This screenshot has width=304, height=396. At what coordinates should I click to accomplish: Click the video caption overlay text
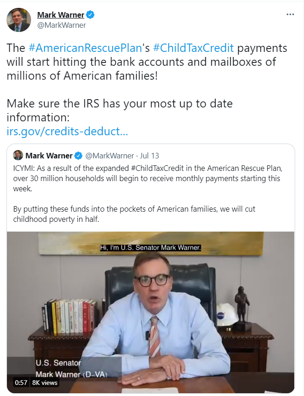pos(150,247)
